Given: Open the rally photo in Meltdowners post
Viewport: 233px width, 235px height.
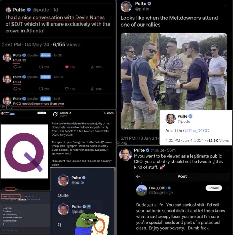Looking at the screenshot, I should (x=174, y=81).
